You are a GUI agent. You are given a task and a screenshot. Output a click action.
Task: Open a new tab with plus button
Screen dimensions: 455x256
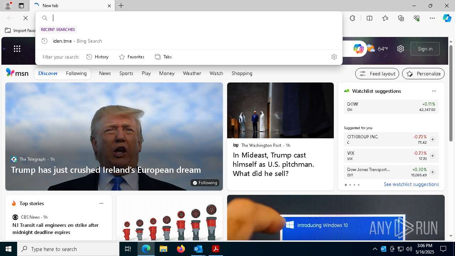(x=121, y=6)
